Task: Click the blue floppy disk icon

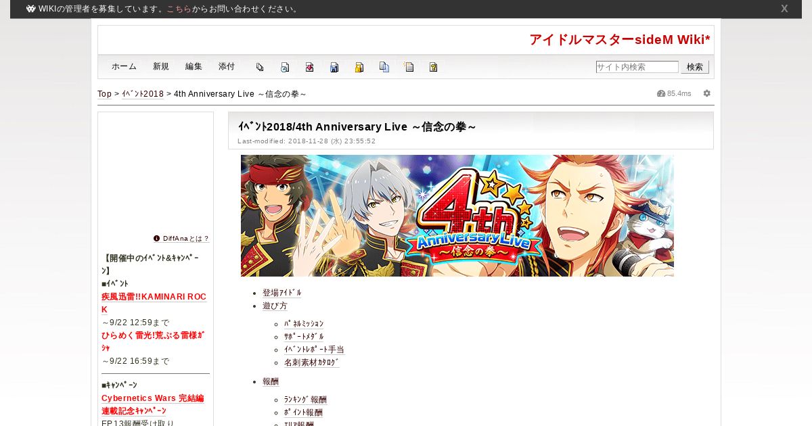Action: pyautogui.click(x=334, y=67)
